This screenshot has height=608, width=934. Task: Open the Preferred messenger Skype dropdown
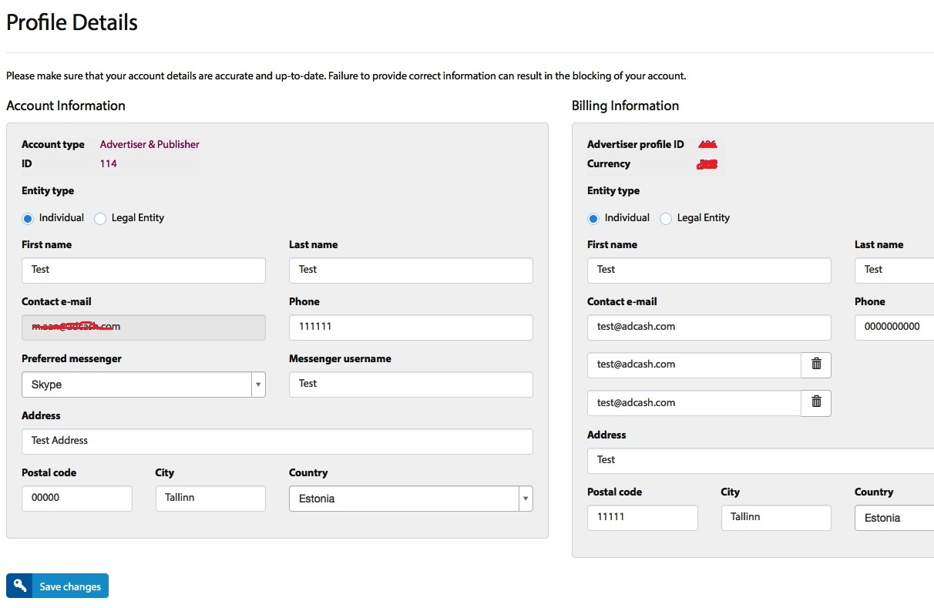pyautogui.click(x=143, y=385)
